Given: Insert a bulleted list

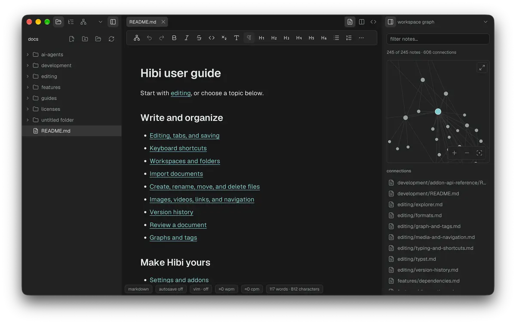Looking at the screenshot, I should coord(336,38).
